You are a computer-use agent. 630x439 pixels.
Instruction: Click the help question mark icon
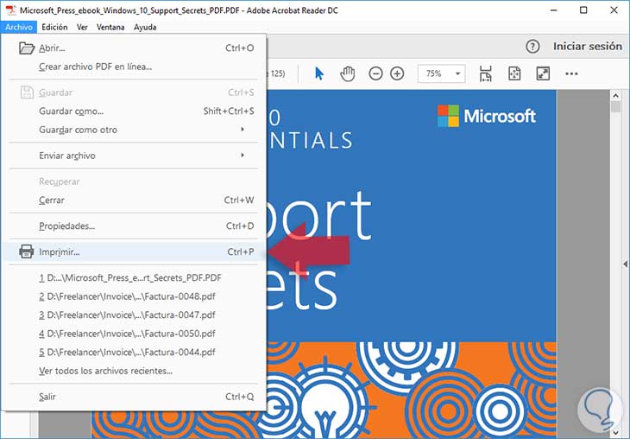coord(532,47)
